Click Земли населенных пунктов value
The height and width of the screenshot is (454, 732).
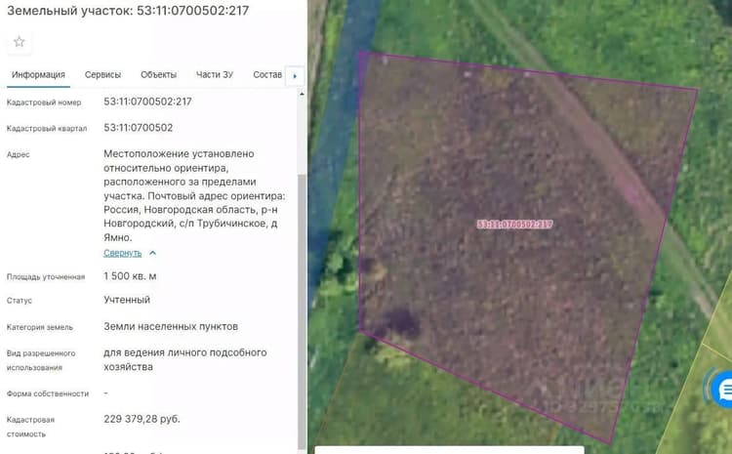[171, 326]
